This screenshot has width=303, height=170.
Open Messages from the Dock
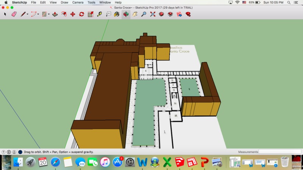coord(80,162)
